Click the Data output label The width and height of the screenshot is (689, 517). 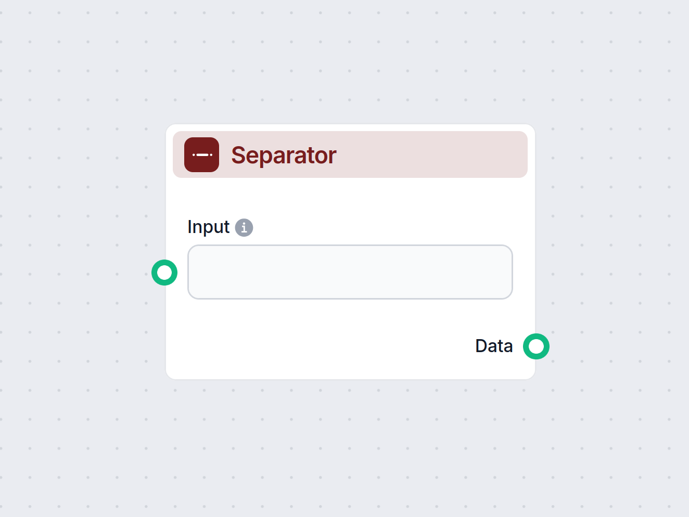[x=494, y=346]
